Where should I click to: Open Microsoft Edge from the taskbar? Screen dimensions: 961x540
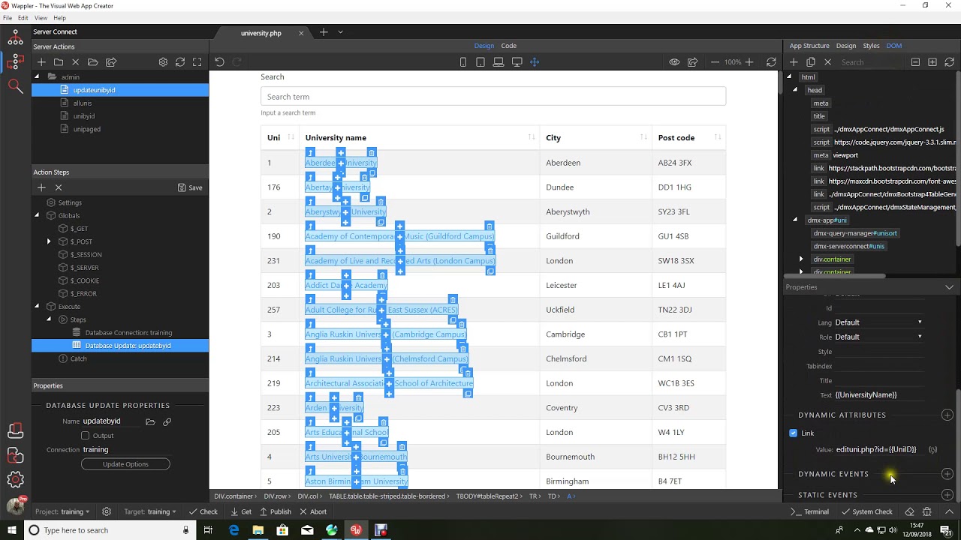(233, 530)
